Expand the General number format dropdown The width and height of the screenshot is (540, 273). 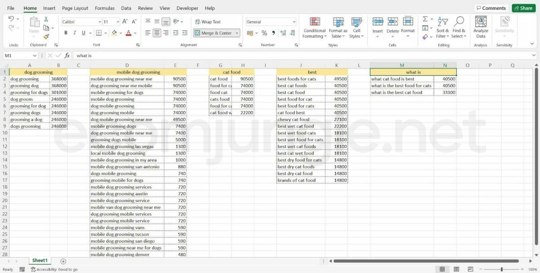tap(294, 22)
